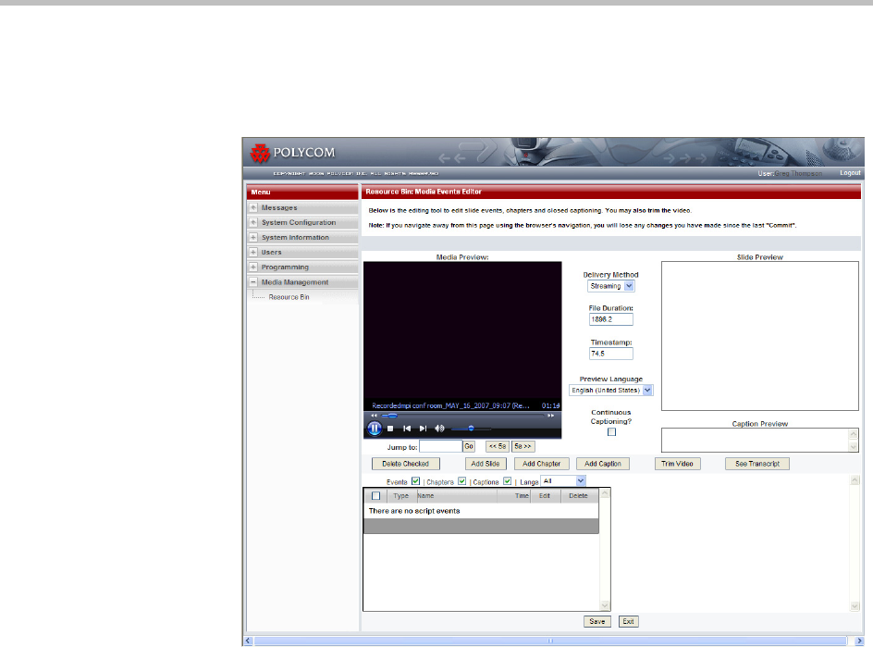Open the Preview Language dropdown
Viewport: 873px width, 647px height.
click(647, 390)
